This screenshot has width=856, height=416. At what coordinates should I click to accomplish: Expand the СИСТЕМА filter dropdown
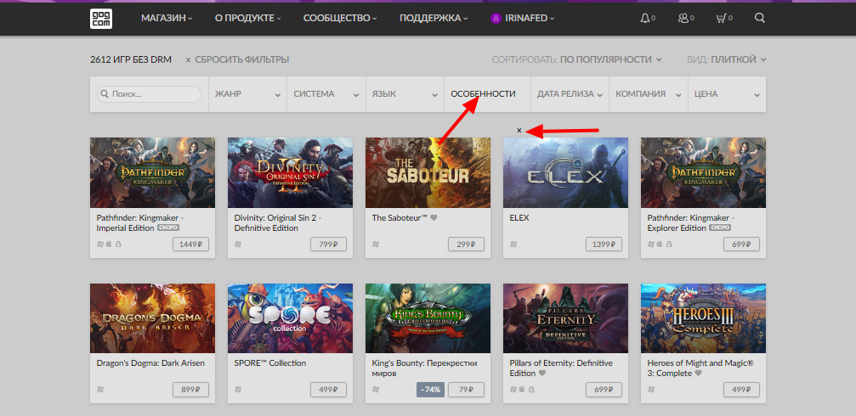(326, 94)
